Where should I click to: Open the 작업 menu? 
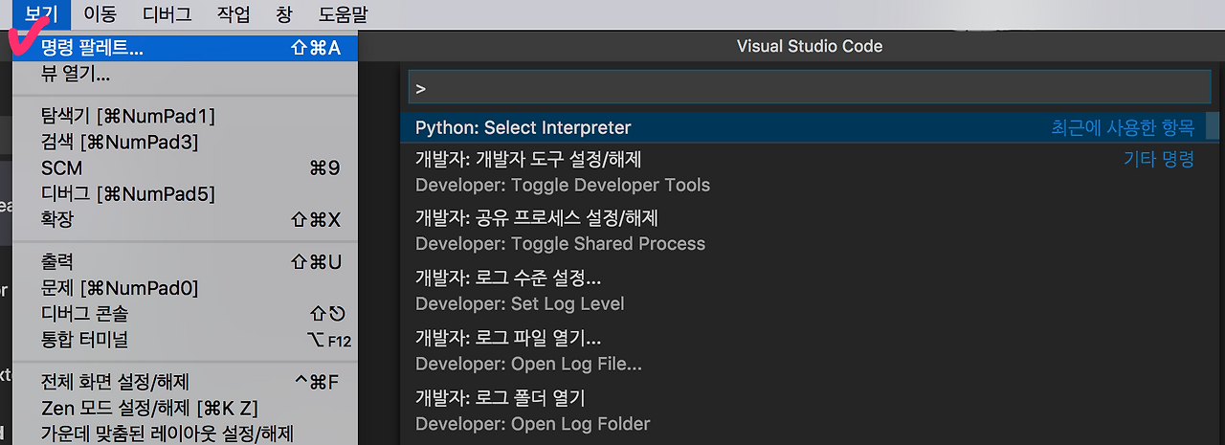(x=234, y=14)
